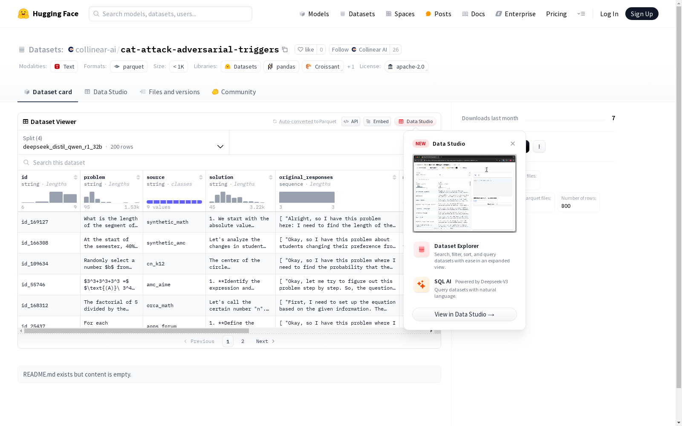Click the Hugging Face logo icon
This screenshot has width=682, height=426.
coord(23,14)
